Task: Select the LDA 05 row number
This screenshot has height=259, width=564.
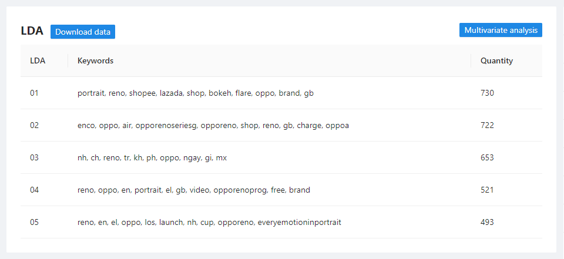Action: 34,222
